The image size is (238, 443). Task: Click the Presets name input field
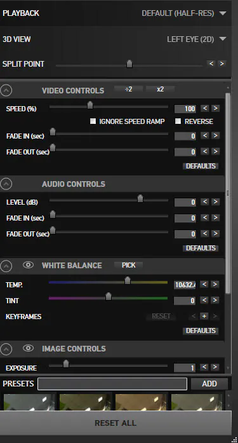112,384
